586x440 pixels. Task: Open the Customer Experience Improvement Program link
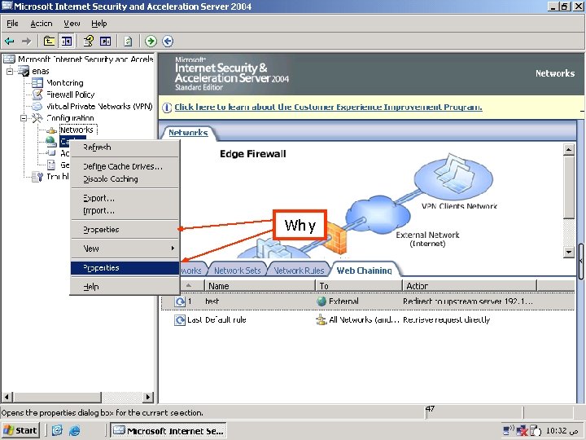[328, 107]
